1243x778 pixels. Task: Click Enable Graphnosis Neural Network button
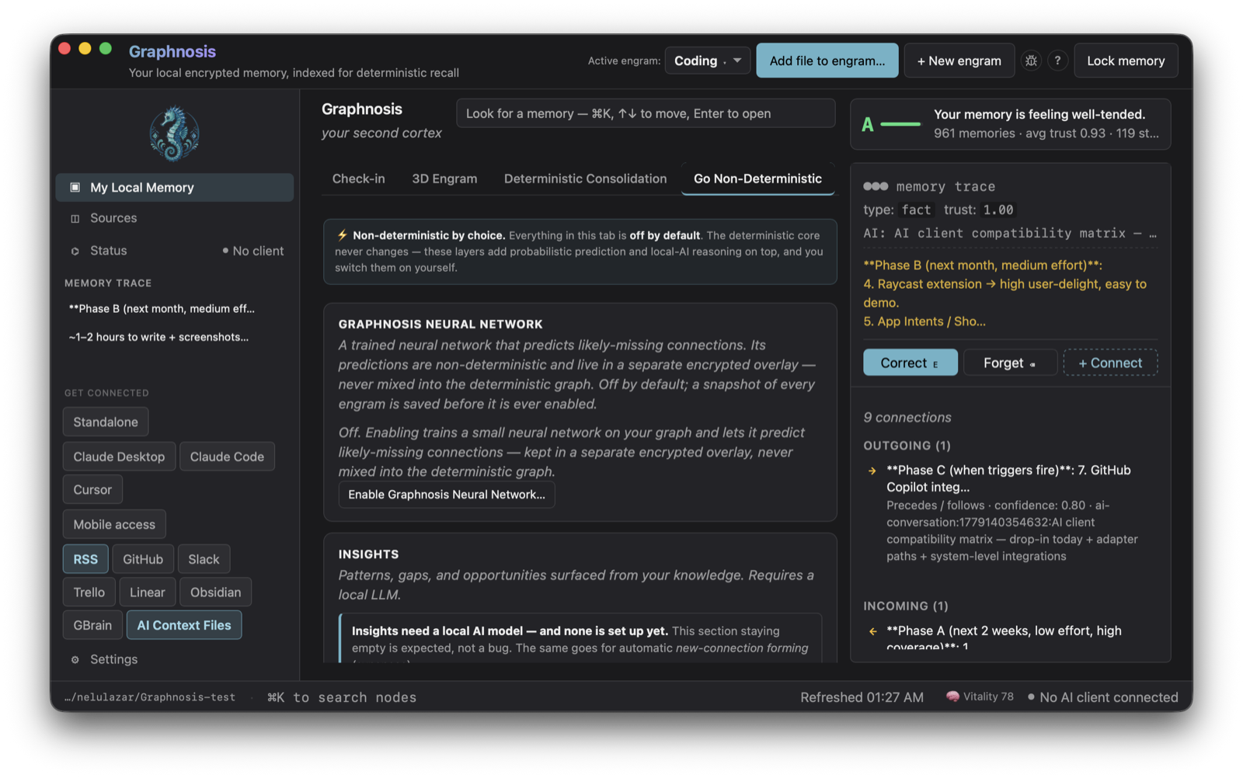[x=447, y=495]
